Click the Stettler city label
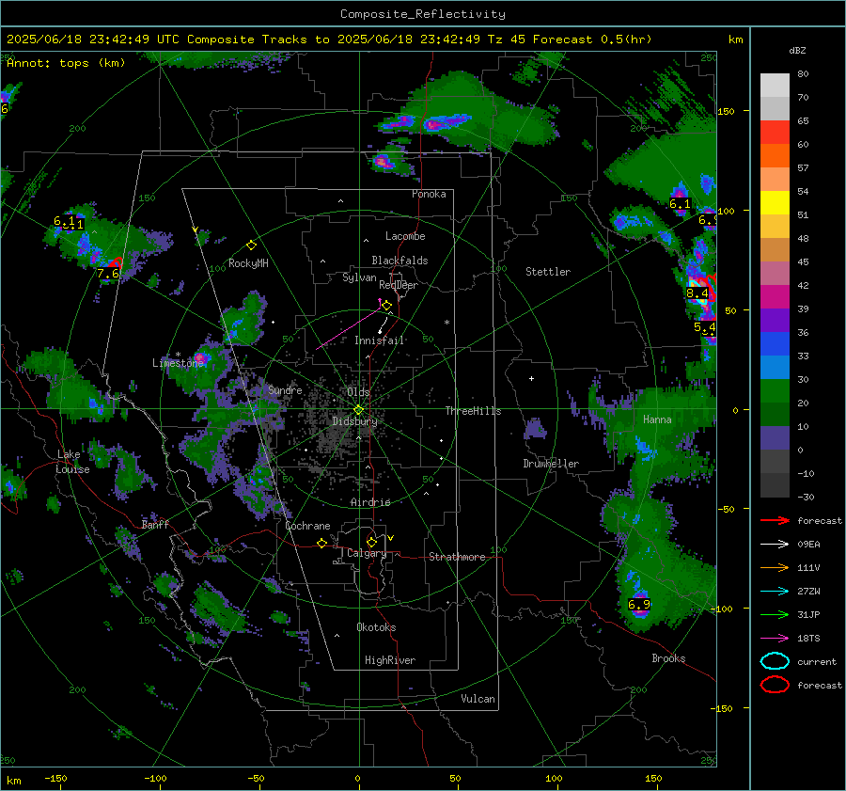The width and height of the screenshot is (846, 791). coord(548,272)
